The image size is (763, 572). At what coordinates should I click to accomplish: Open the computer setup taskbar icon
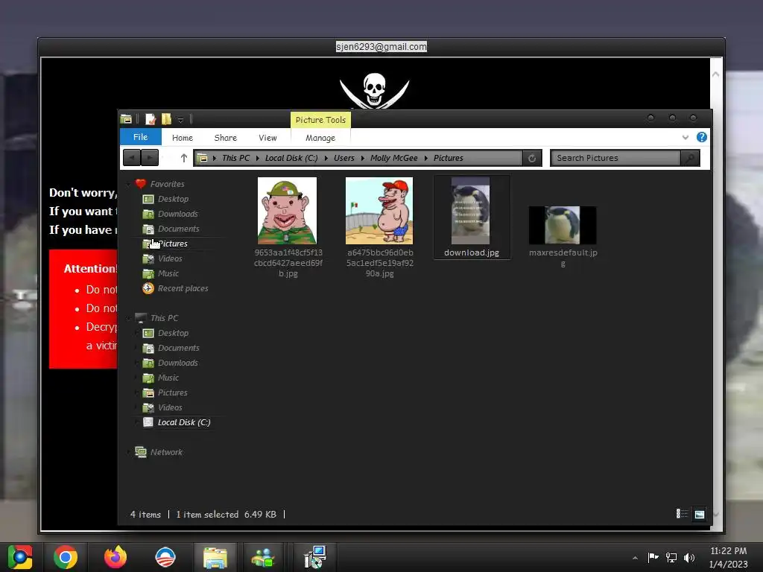(314, 557)
